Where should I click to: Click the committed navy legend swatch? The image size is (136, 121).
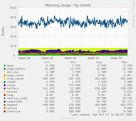(5, 102)
